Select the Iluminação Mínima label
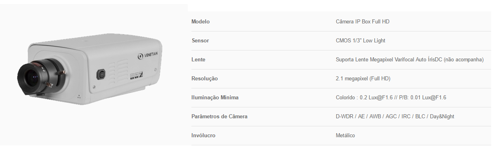Screen dimensions: 494x153 point(215,97)
